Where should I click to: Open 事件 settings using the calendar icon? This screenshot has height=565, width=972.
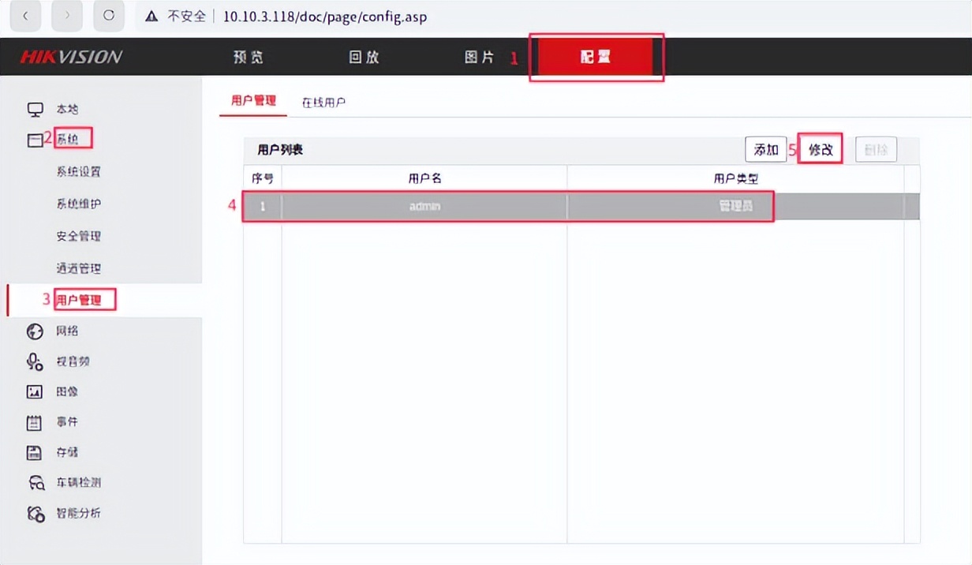[35, 422]
